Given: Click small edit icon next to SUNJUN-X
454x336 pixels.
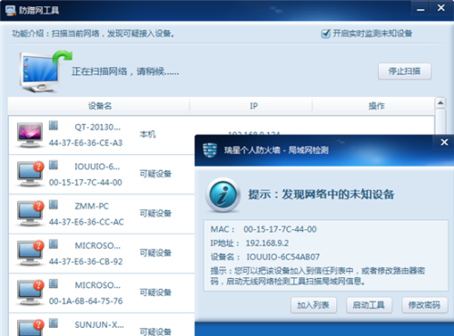Looking at the screenshot, I should point(54,323).
